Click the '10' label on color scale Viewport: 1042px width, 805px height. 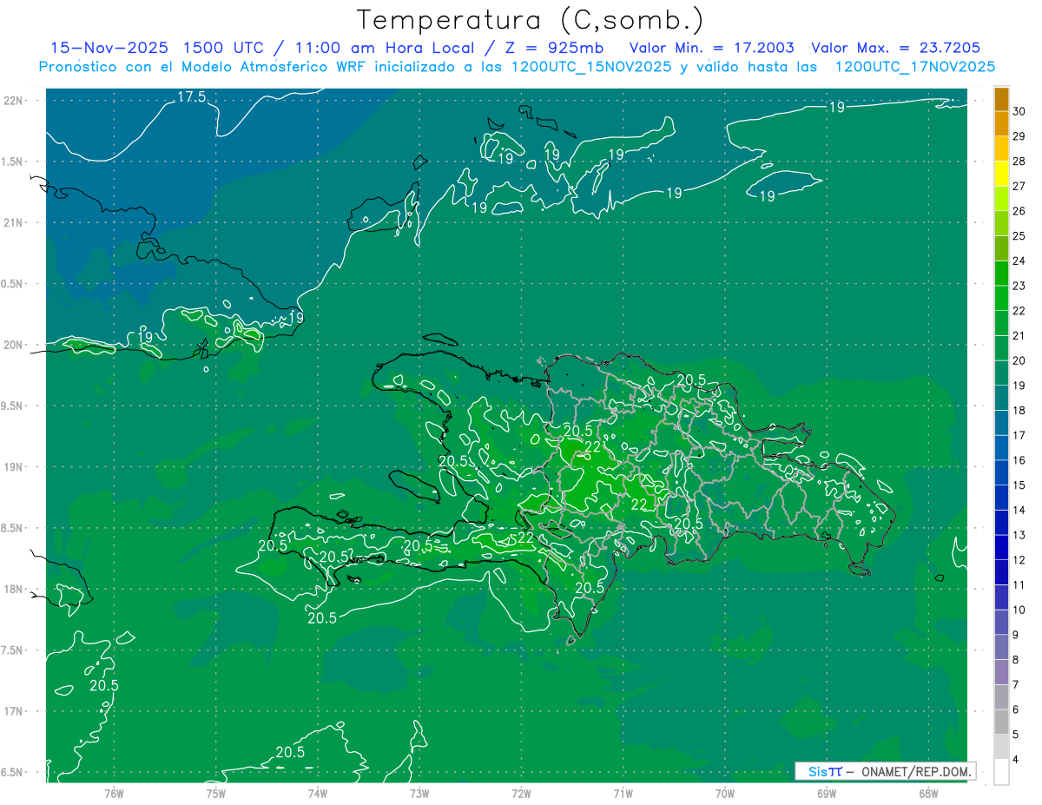1019,610
